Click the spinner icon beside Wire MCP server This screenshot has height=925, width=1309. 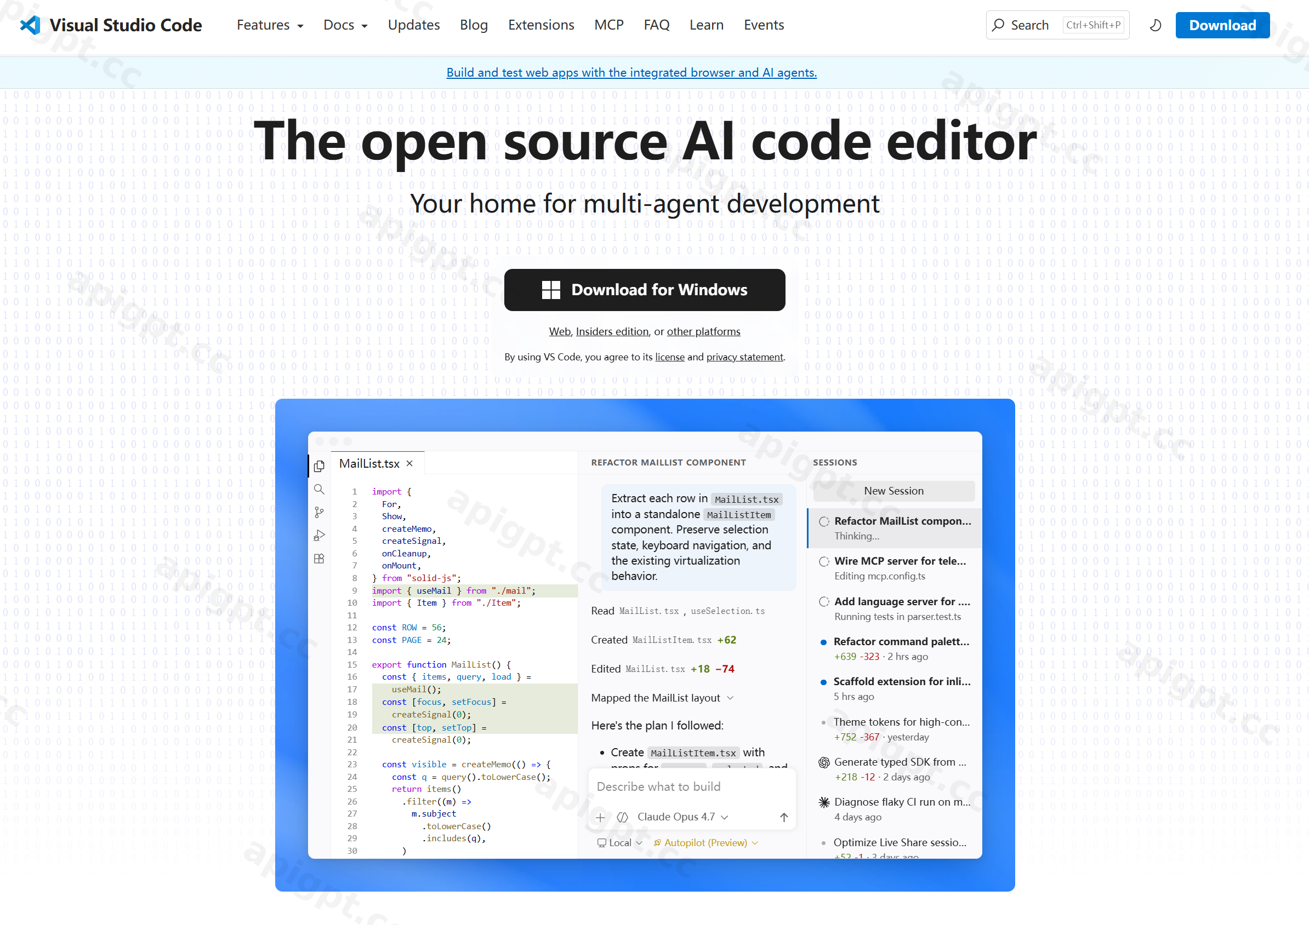(824, 561)
